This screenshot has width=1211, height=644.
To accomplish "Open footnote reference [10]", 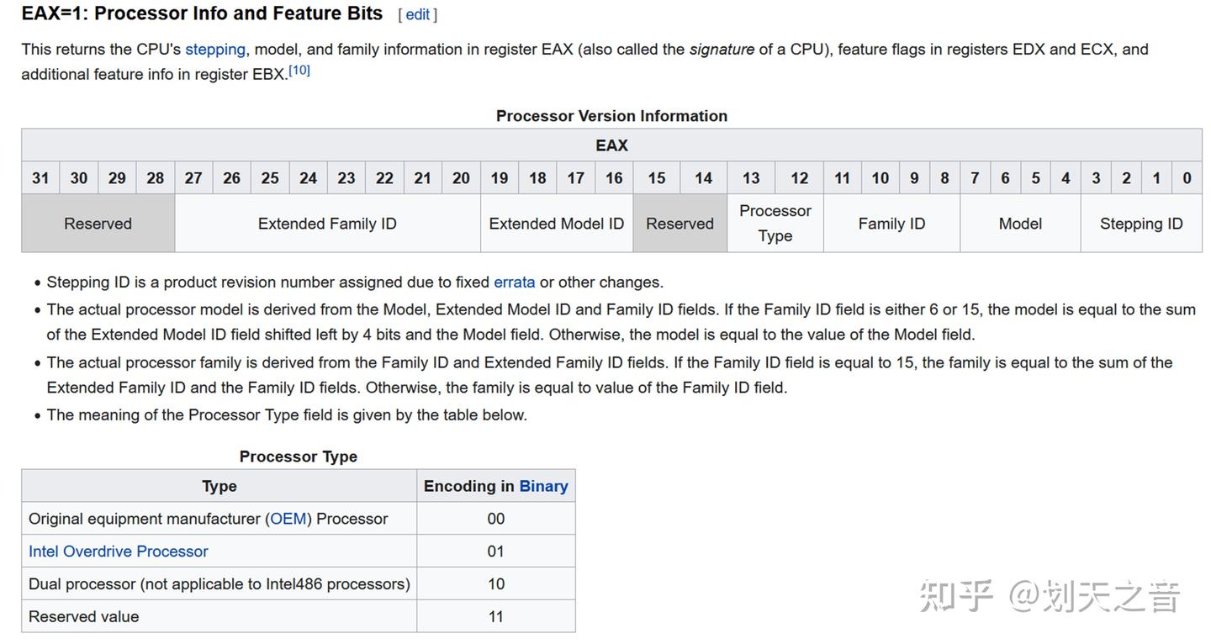I will 299,71.
